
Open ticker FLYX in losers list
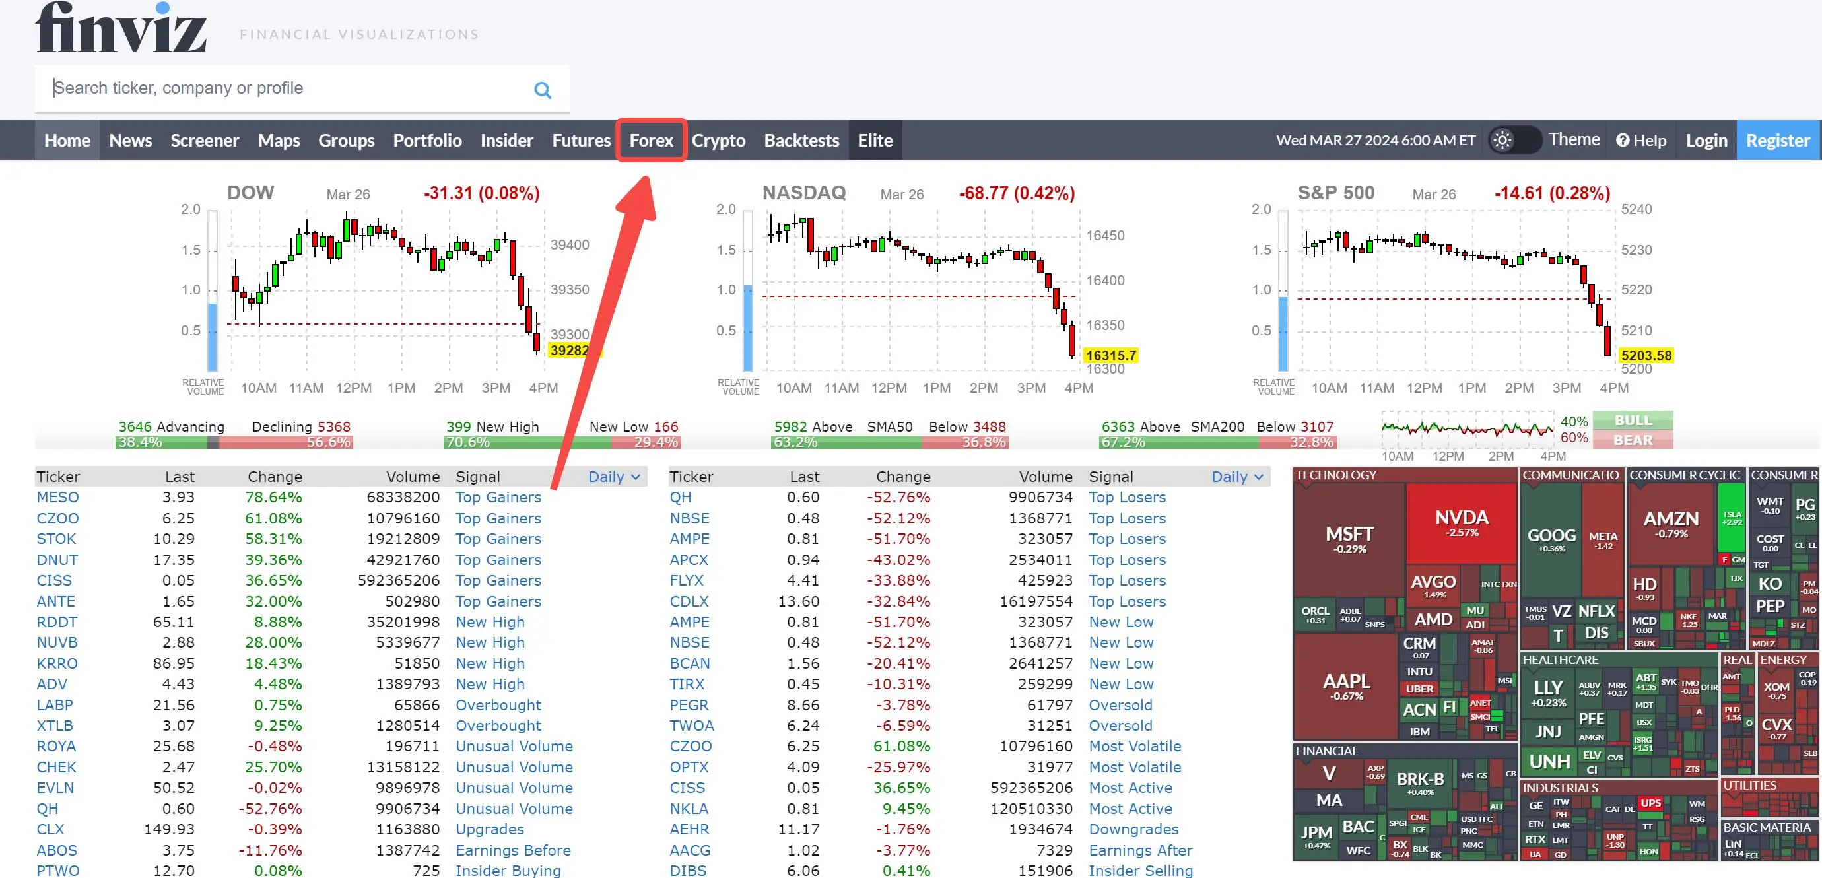[687, 581]
